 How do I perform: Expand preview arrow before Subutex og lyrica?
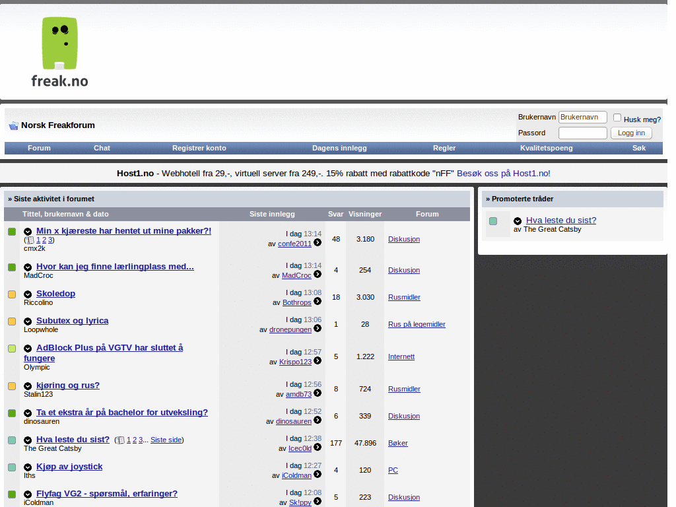[28, 321]
